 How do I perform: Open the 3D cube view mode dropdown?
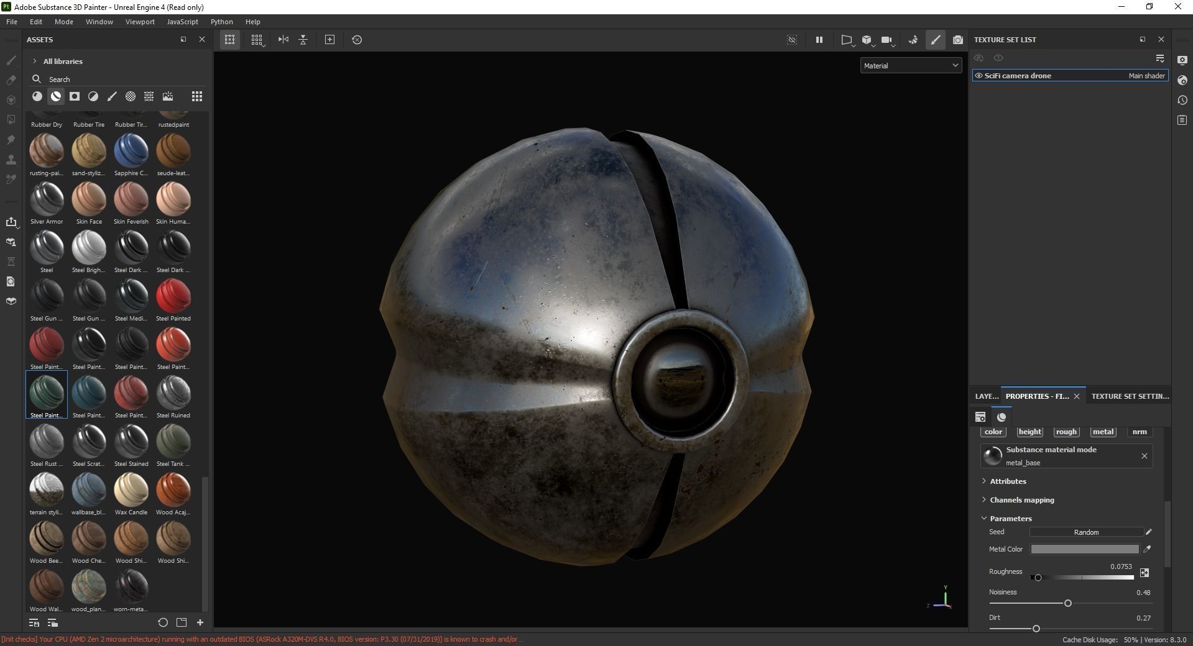[868, 40]
